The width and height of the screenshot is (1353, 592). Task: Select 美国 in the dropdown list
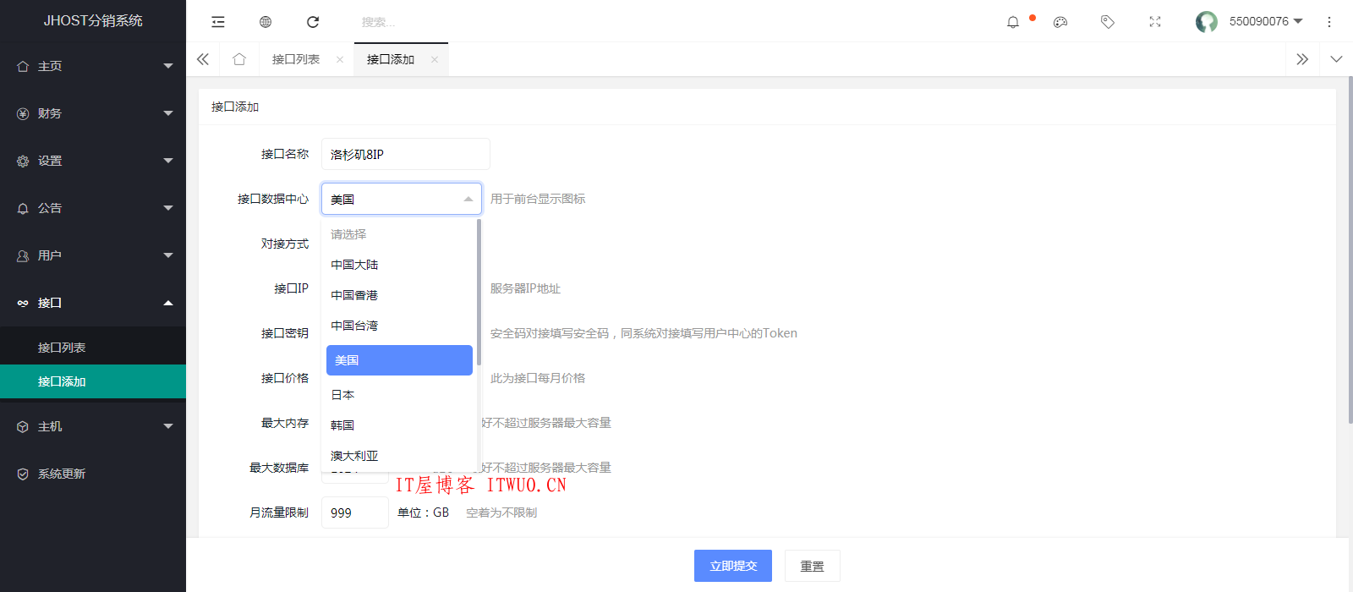click(x=399, y=360)
